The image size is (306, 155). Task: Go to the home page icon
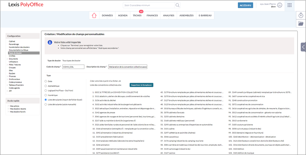[x=94, y=15]
